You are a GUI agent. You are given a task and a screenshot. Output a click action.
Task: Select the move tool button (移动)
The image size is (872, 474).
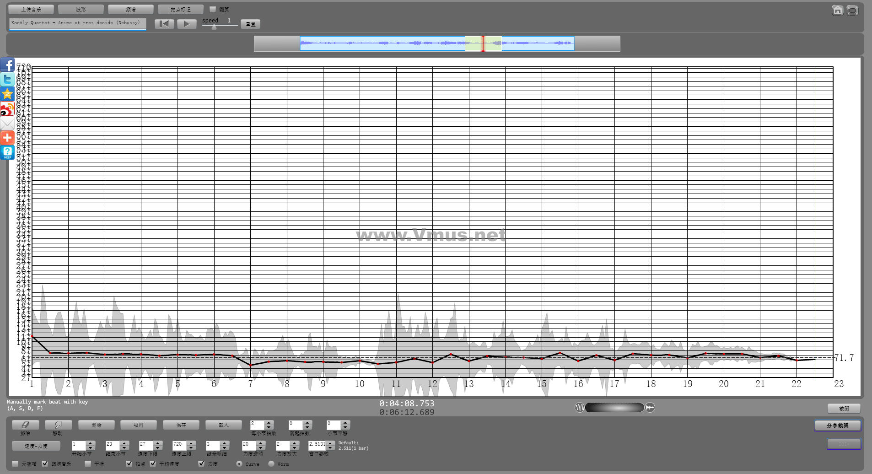tap(58, 425)
